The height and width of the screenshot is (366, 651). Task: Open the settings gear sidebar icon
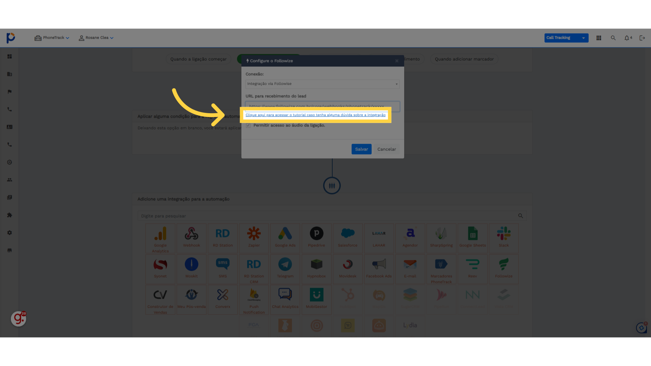click(x=9, y=233)
